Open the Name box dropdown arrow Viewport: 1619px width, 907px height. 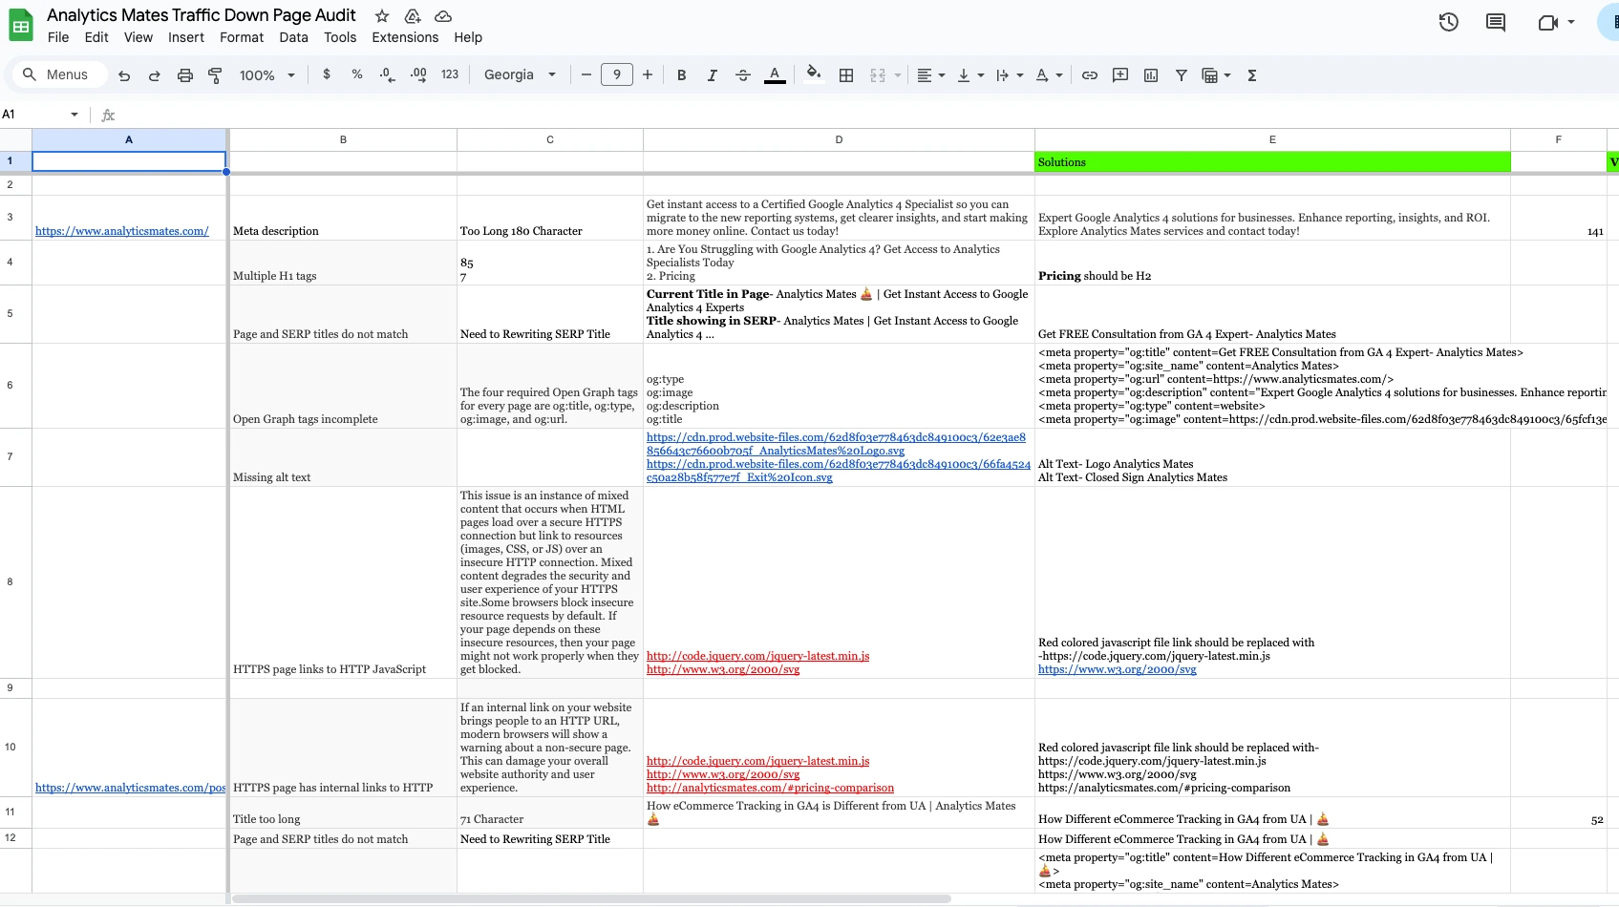75,115
